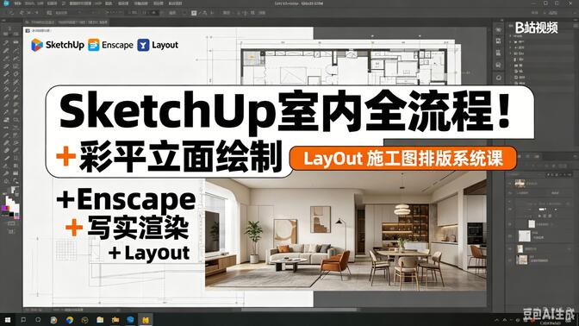The width and height of the screenshot is (579, 326).
Task: Click the teal app logo in the menu bar
Action: 5,3
